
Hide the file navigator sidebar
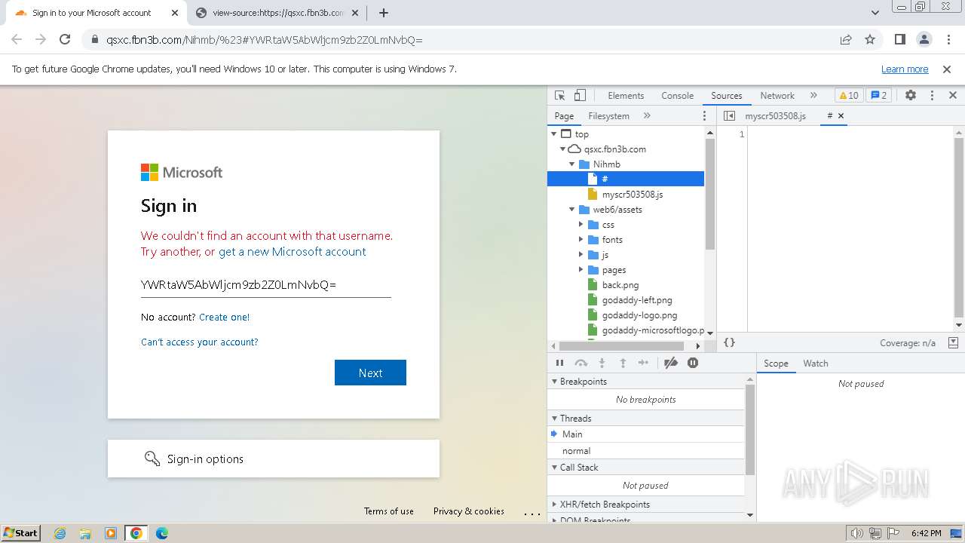(729, 116)
